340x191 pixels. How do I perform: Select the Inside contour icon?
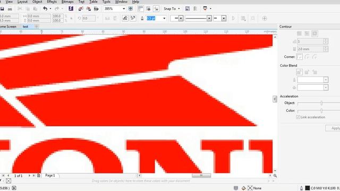307,33
